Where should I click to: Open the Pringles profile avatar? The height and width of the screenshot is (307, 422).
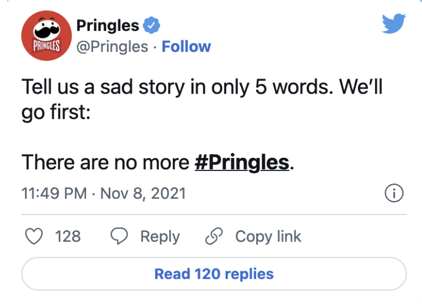pyautogui.click(x=47, y=35)
